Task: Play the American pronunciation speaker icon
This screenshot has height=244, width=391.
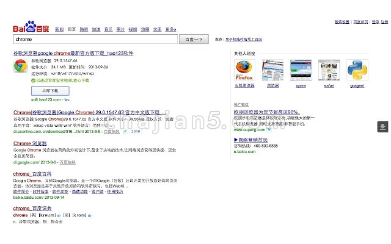Action: pos(89,215)
